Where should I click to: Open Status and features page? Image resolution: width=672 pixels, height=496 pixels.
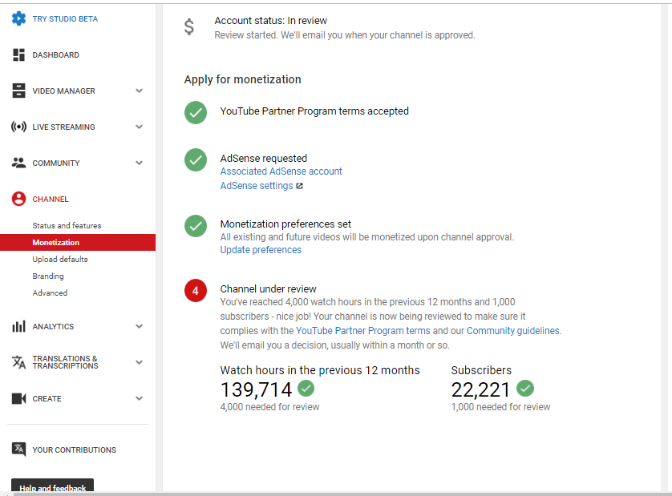click(67, 226)
